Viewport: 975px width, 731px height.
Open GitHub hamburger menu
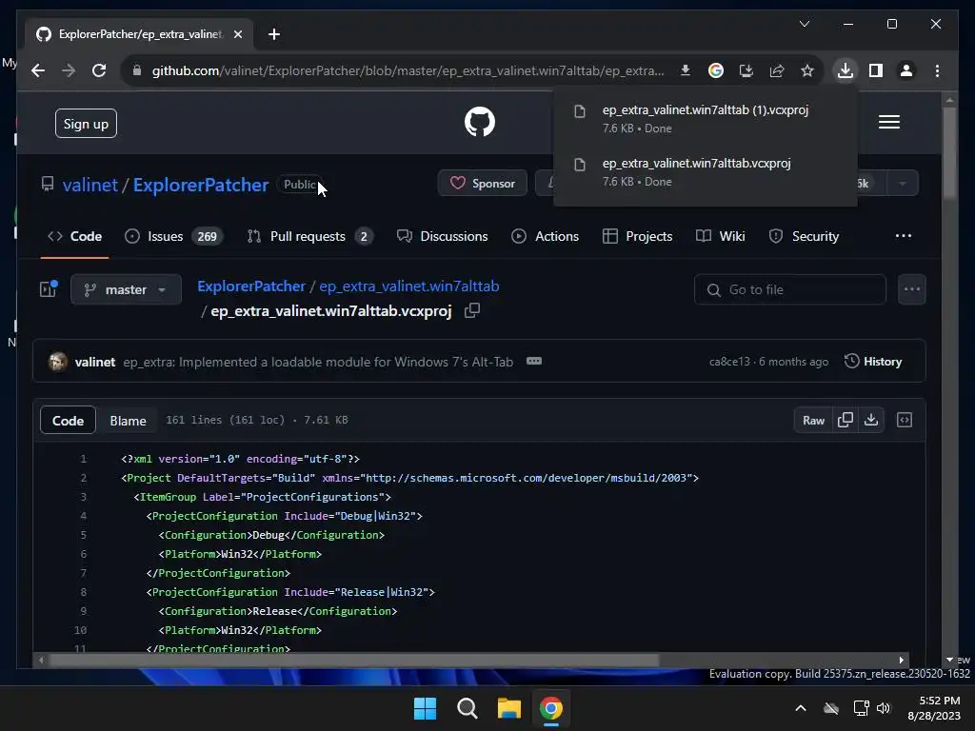(x=889, y=122)
